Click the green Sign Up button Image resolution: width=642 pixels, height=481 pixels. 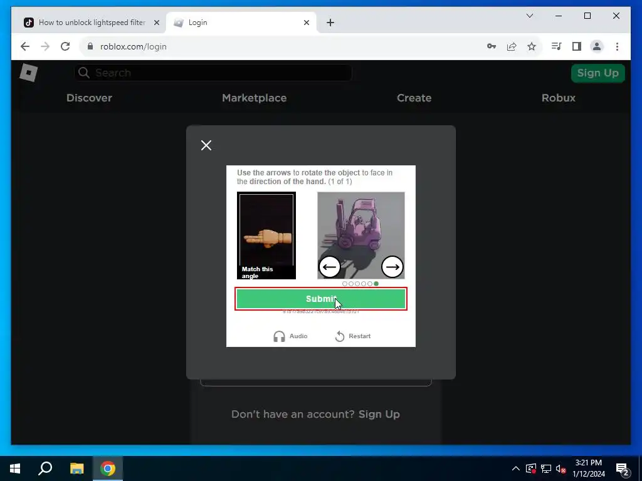[597, 73]
